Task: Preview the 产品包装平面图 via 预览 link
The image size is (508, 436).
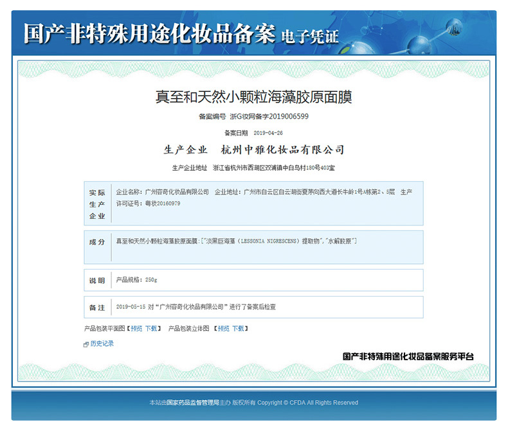Action: 136,329
